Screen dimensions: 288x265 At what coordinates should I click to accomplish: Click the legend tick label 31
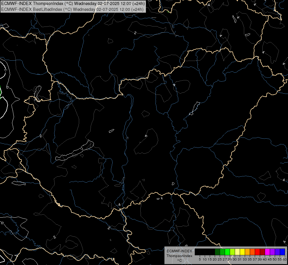point(240,259)
